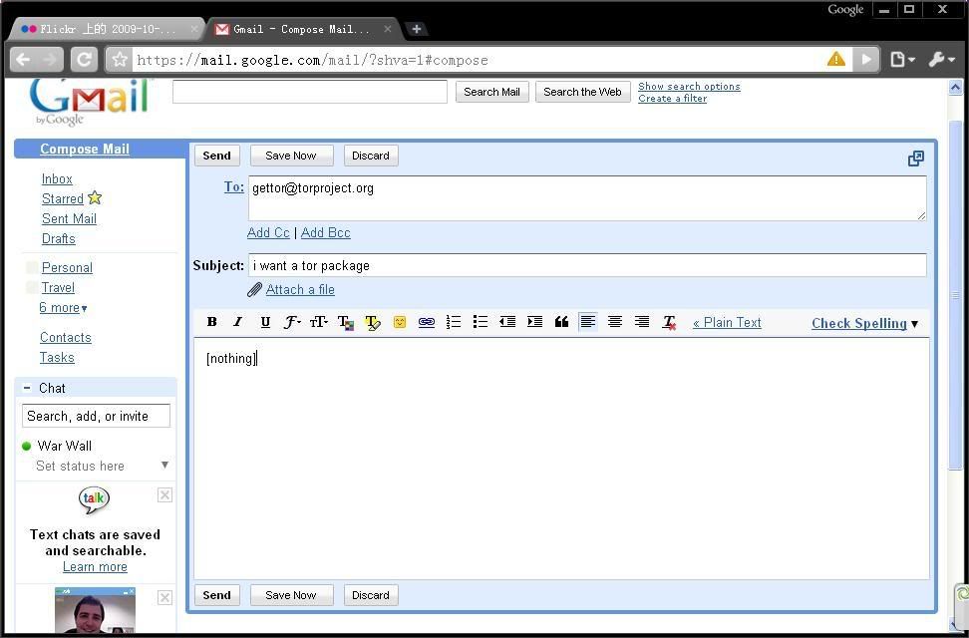Open the Inbox folder

[57, 178]
